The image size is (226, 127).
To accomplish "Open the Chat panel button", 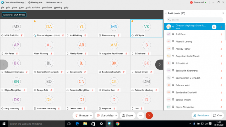I will coord(218,115).
